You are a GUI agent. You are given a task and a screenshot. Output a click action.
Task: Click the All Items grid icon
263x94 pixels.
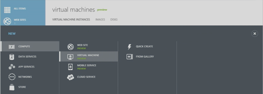tap(7, 10)
